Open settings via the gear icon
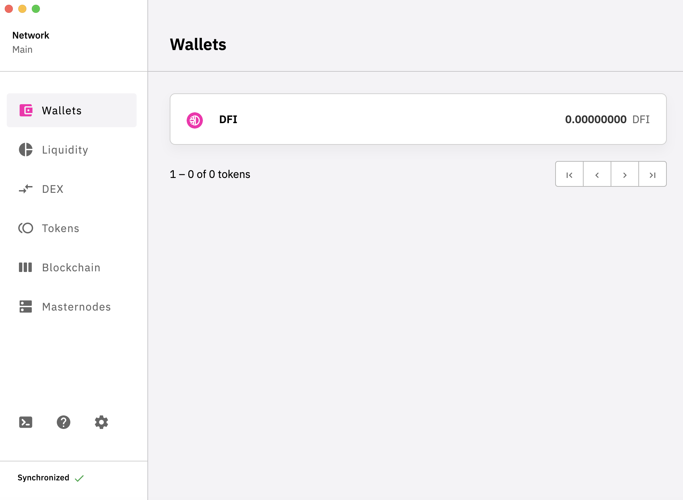This screenshot has height=500, width=683. click(x=101, y=422)
